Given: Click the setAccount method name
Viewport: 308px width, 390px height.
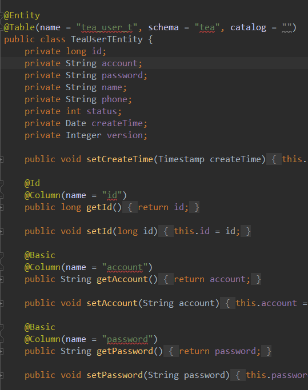Looking at the screenshot, I should pos(112,303).
